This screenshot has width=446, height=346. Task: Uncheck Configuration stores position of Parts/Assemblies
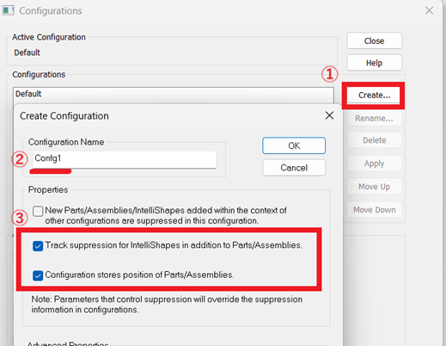coord(38,275)
